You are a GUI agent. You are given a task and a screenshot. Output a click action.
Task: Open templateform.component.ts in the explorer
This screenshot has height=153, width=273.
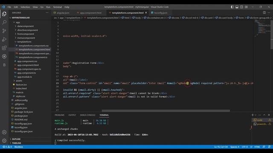coord(33,57)
